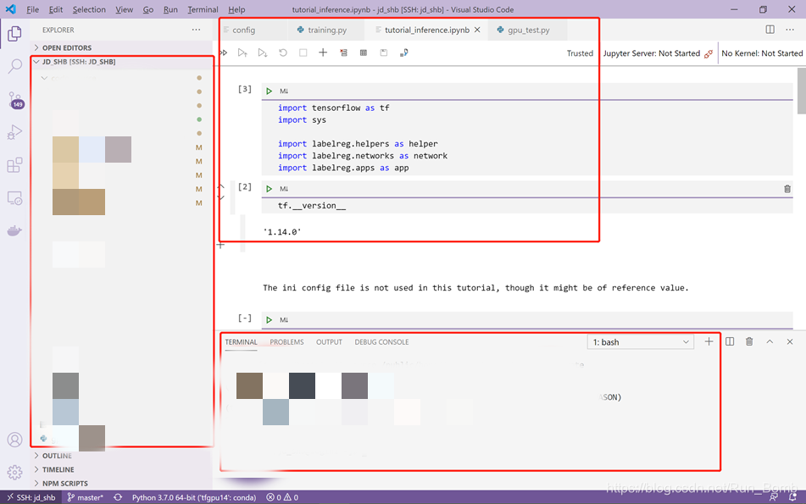Click the notifications bell in status bar
This screenshot has height=504, width=806.
click(x=792, y=497)
